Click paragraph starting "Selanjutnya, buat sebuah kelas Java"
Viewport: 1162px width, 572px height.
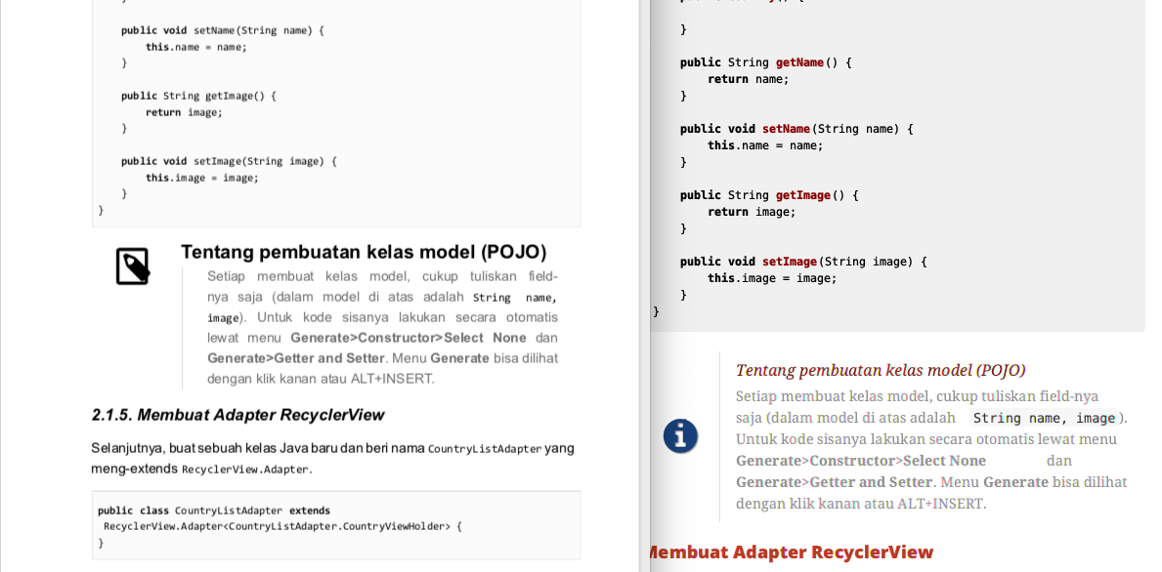point(332,459)
